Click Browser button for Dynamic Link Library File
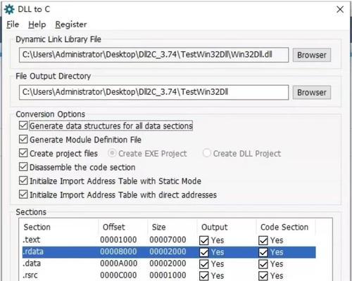 312,55
